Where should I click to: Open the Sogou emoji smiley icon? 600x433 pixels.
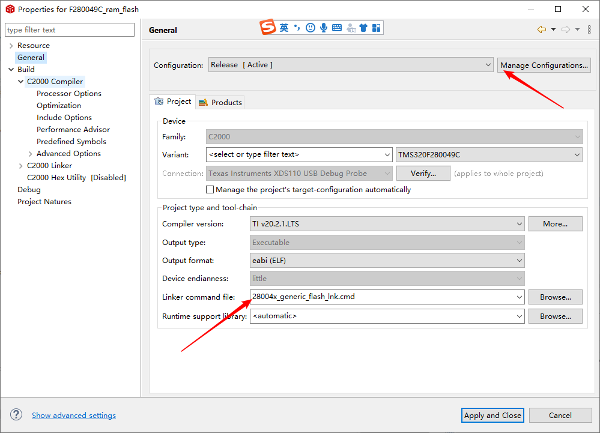(x=311, y=28)
